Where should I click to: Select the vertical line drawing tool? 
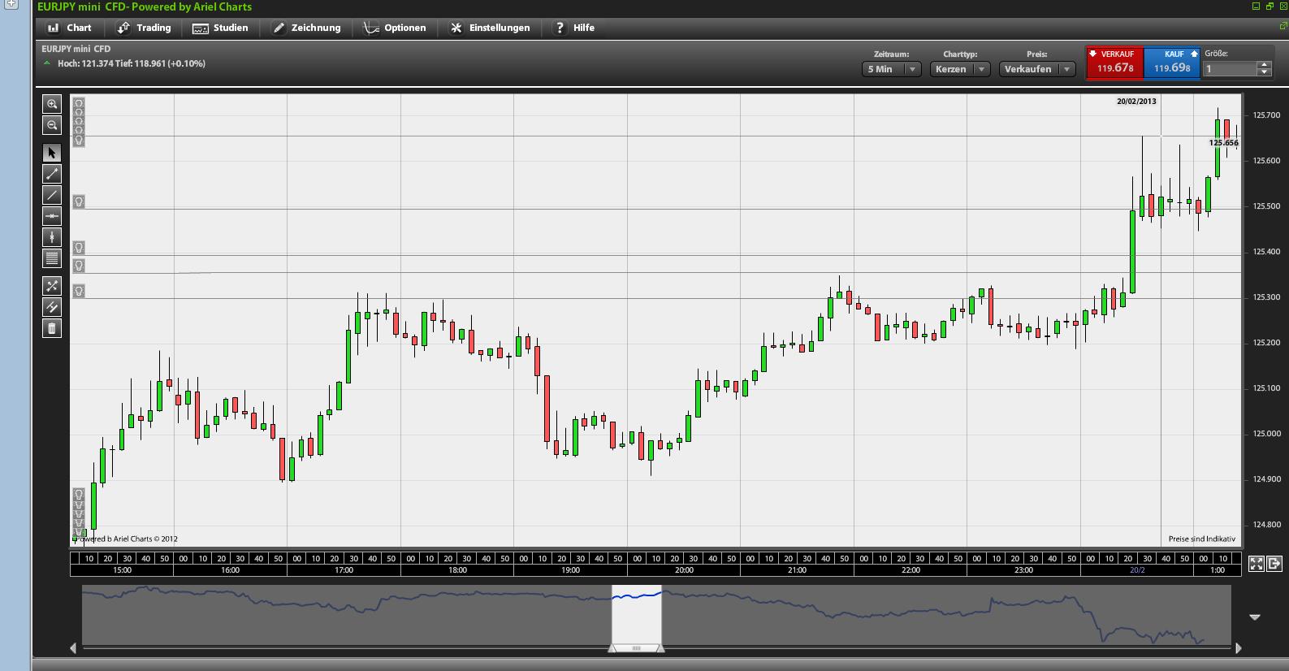(52, 237)
